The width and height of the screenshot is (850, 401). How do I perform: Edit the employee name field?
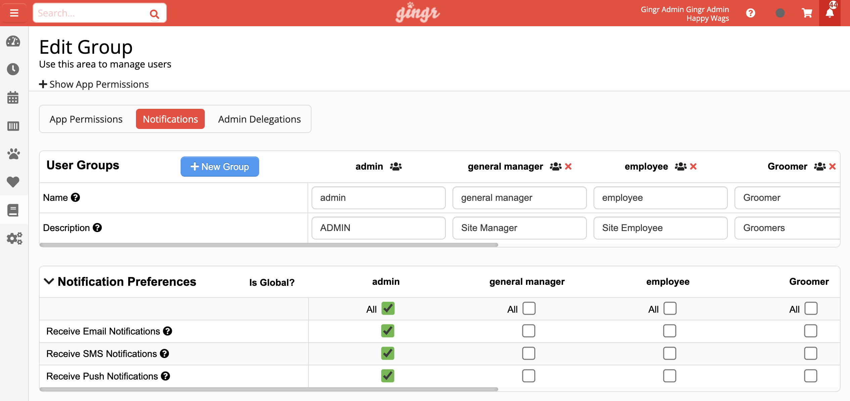point(661,198)
